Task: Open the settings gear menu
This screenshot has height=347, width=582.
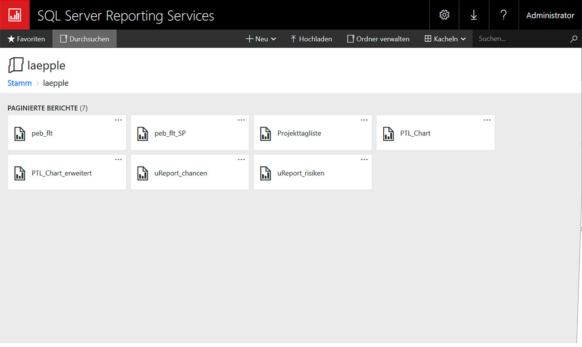Action: point(444,15)
